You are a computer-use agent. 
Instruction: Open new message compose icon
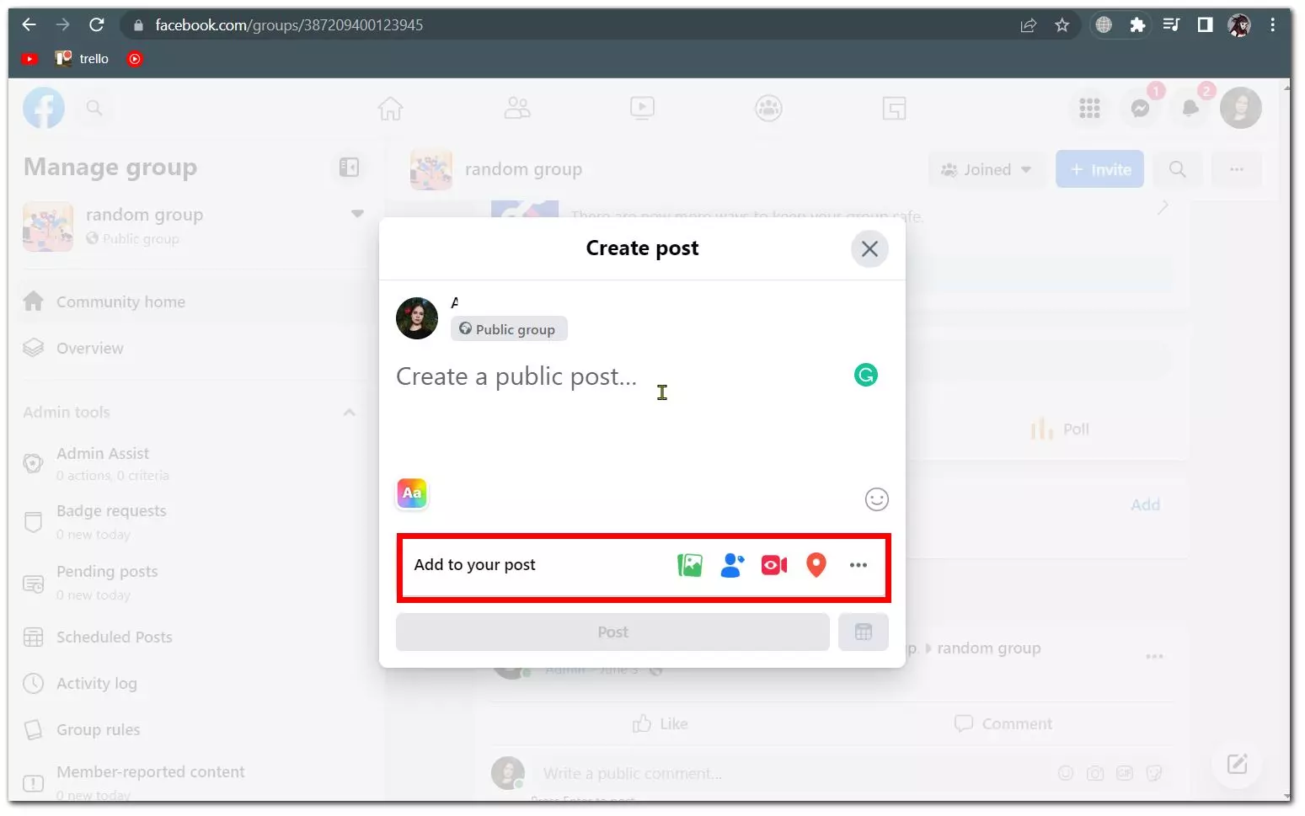1237,764
